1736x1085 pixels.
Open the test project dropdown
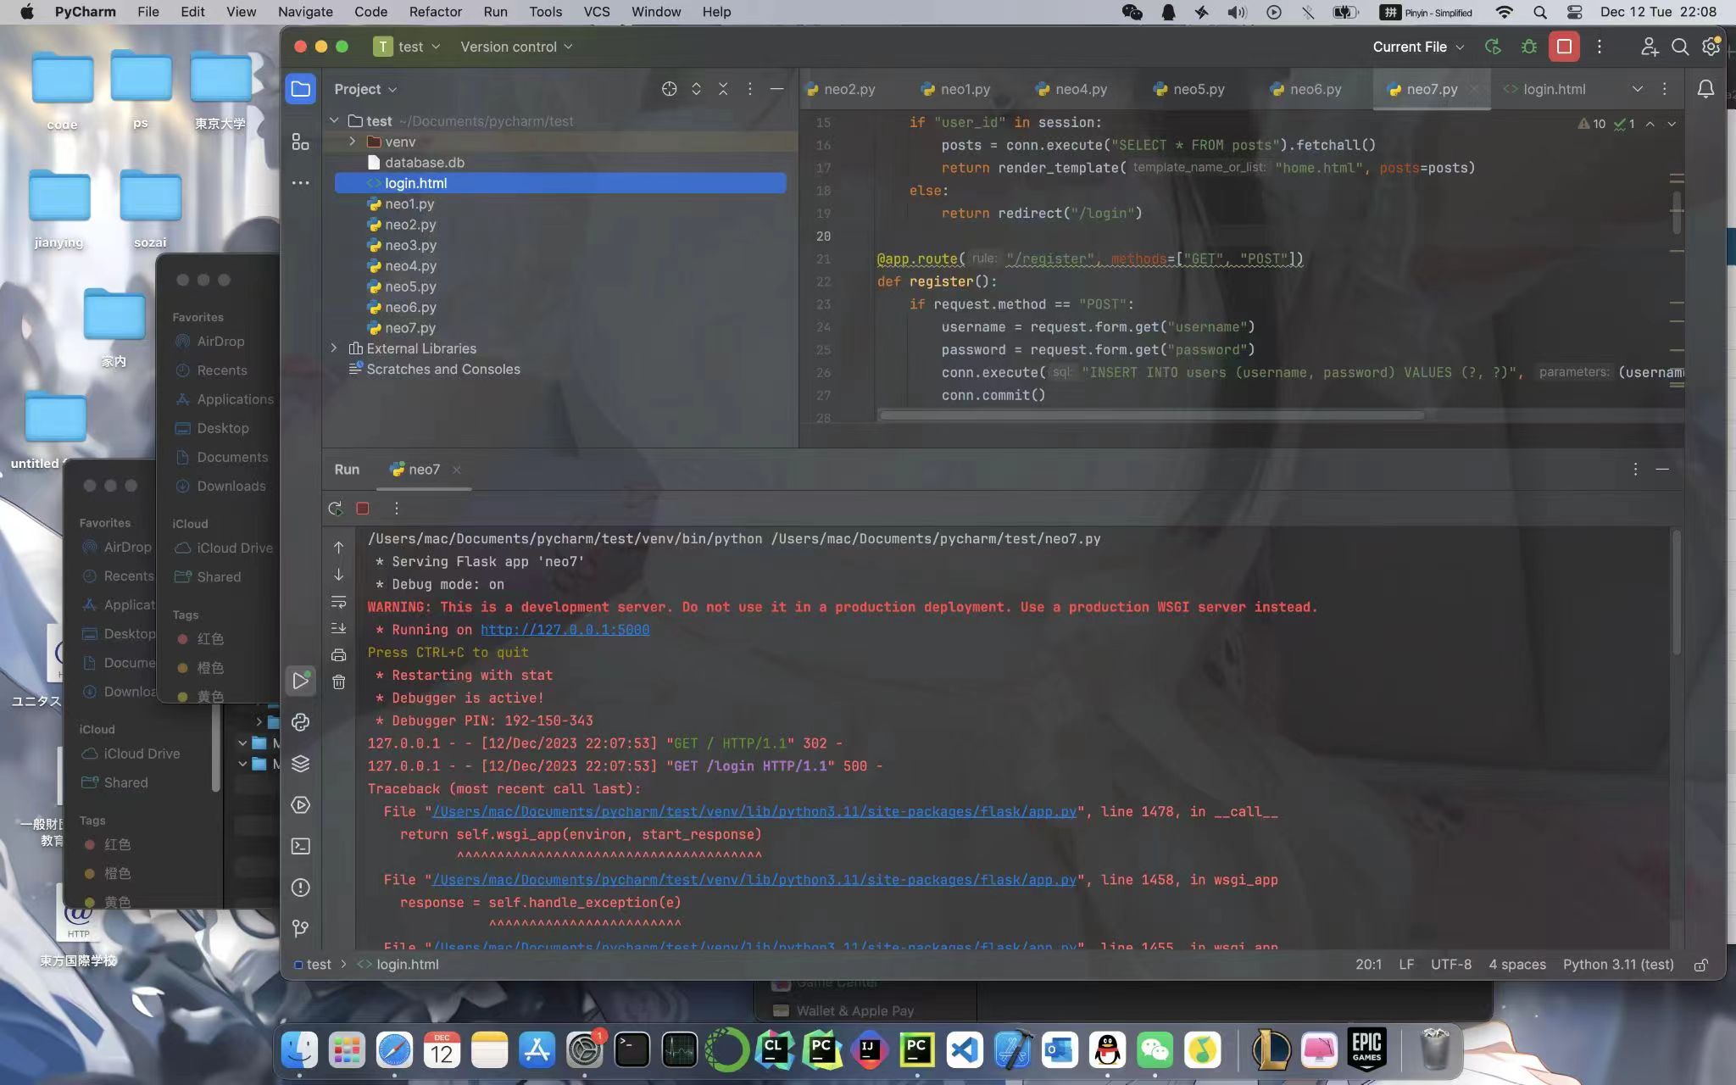pos(407,47)
